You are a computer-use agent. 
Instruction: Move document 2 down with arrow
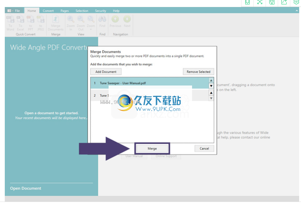(x=211, y=98)
